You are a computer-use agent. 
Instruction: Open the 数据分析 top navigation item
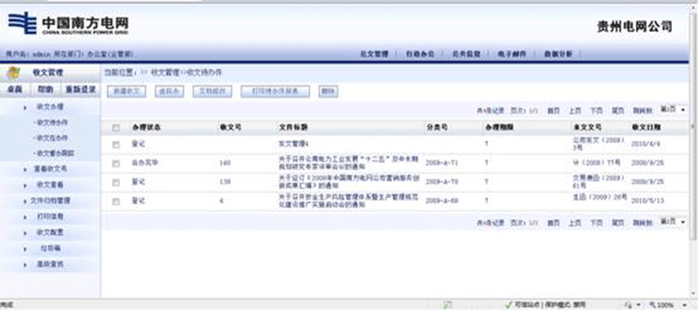point(559,55)
